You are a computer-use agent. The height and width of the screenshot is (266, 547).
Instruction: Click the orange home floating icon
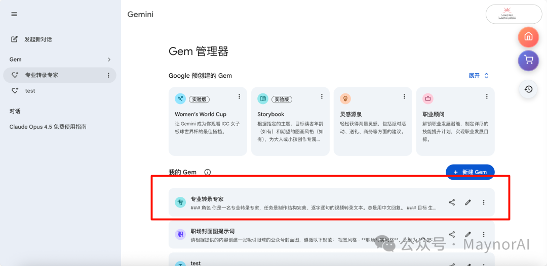coord(528,37)
